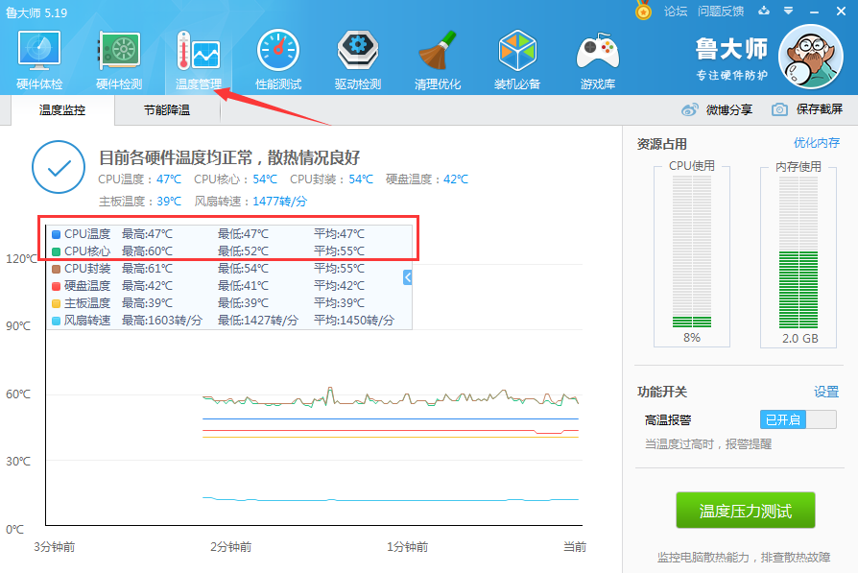Start the 温度压力测试 button
The width and height of the screenshot is (858, 573).
click(746, 510)
